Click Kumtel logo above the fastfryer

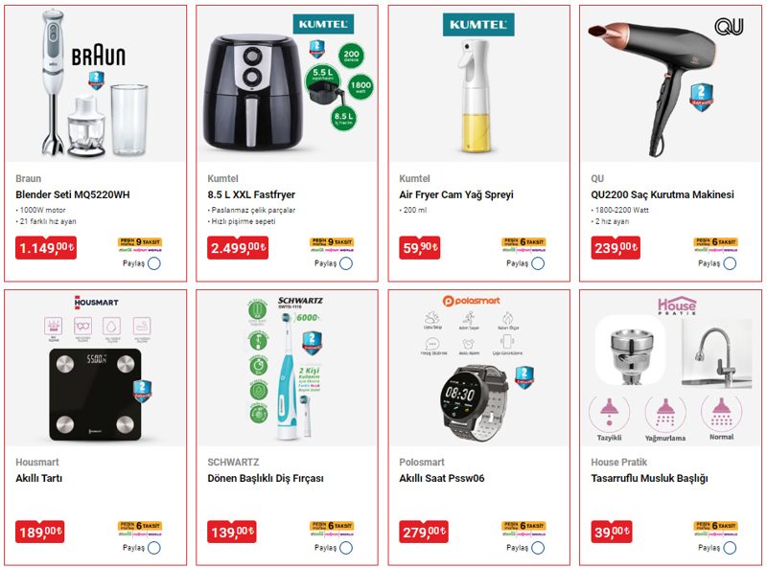tap(323, 24)
